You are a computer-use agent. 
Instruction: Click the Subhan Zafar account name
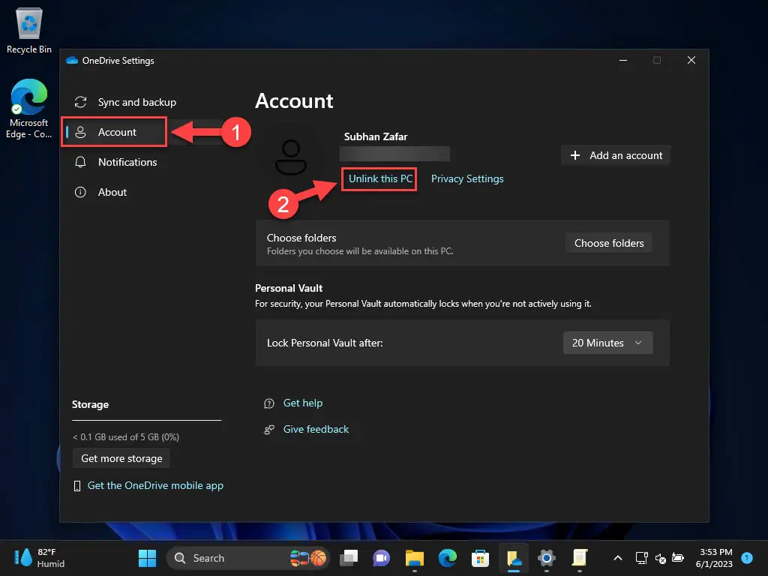point(376,136)
